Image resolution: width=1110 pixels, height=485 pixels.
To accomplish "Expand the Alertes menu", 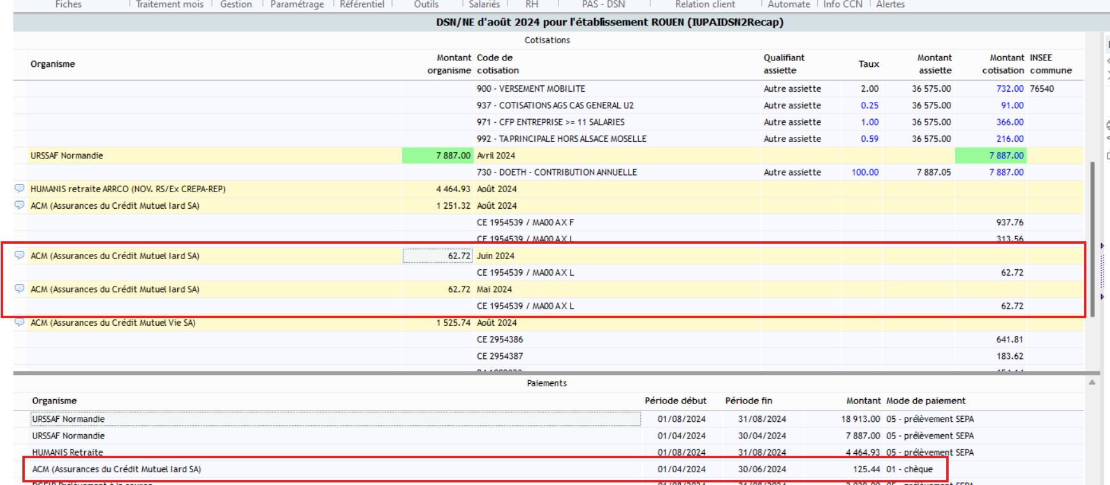I will [890, 4].
